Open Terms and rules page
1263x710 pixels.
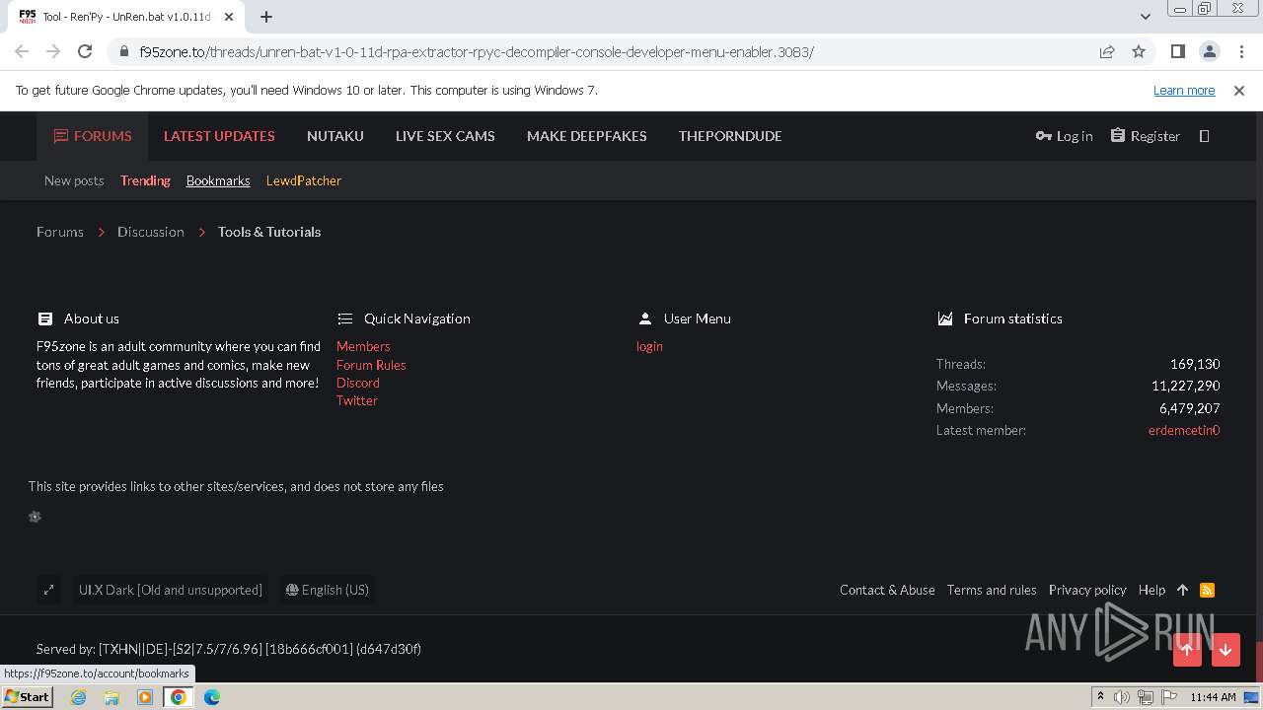point(992,590)
